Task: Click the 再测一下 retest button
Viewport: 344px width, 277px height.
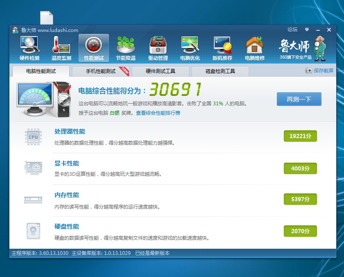Action: point(299,99)
